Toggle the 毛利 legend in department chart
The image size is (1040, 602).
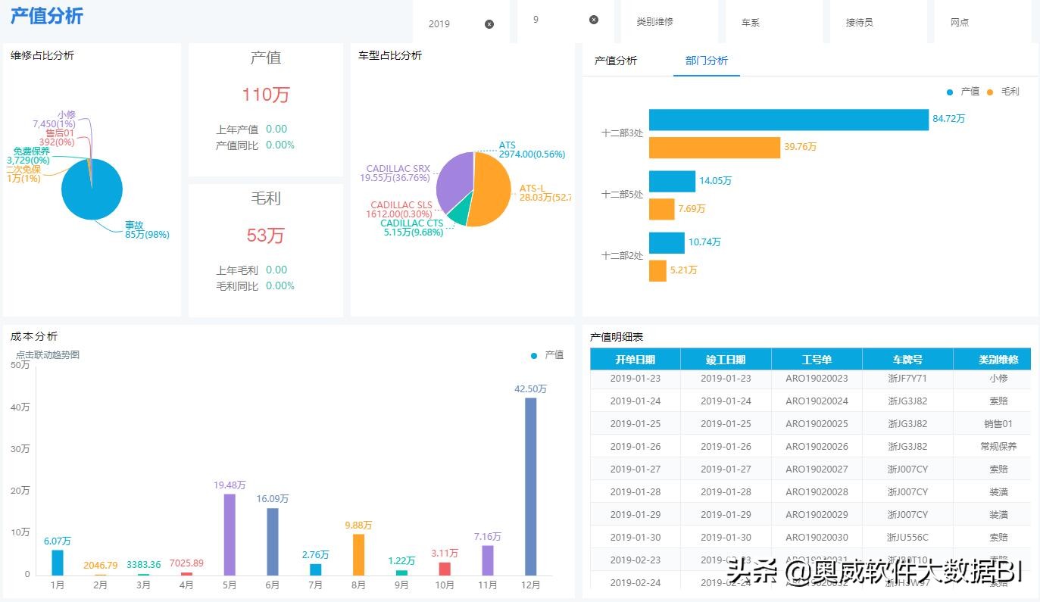[x=1004, y=92]
